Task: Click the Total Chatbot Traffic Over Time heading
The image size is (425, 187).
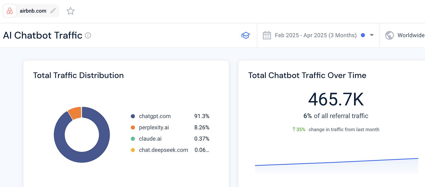Action: point(307,75)
